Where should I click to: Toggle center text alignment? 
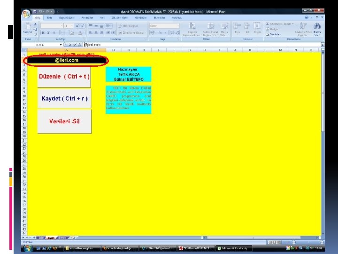[96, 32]
